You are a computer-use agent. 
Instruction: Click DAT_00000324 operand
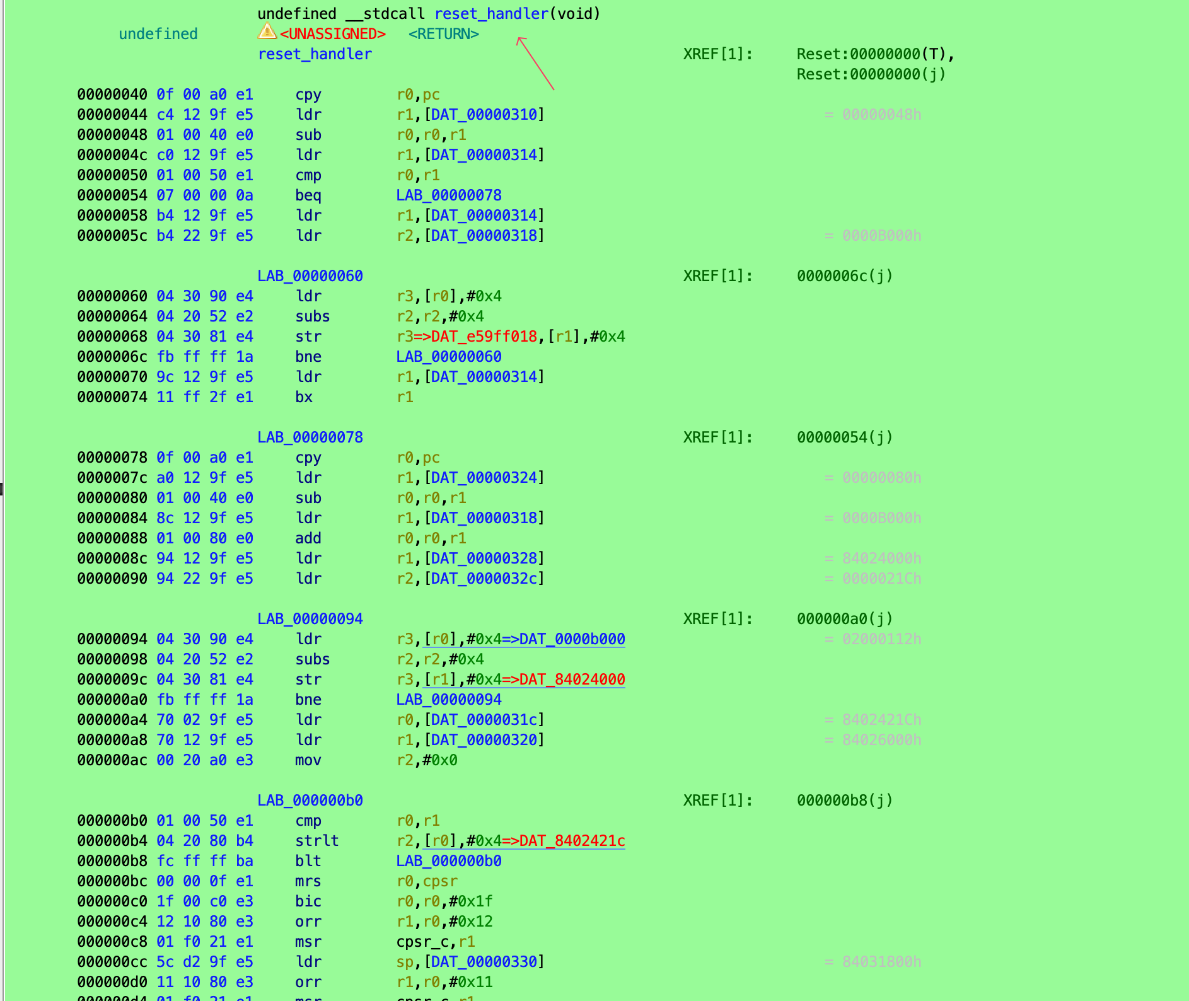coord(484,478)
